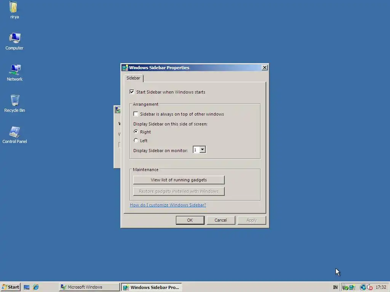Open the Start menu
The image size is (390, 292).
click(10, 287)
